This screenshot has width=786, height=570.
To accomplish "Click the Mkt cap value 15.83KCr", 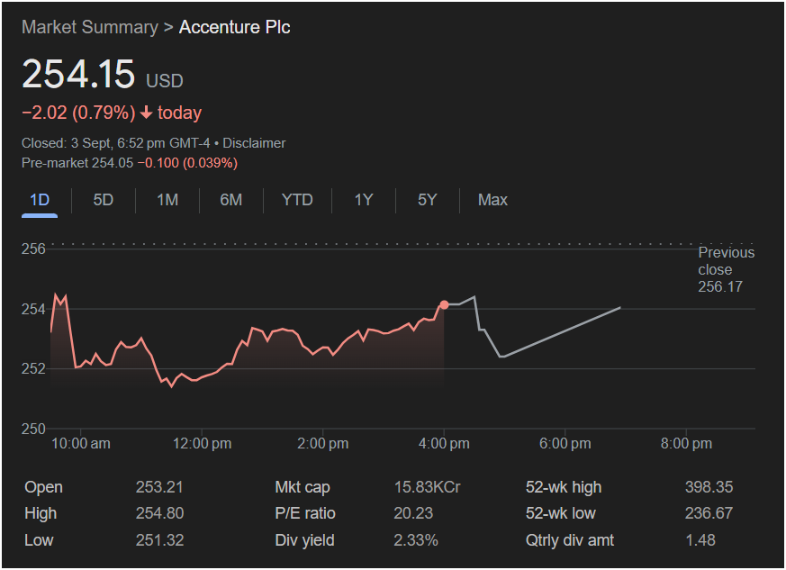I will [427, 487].
